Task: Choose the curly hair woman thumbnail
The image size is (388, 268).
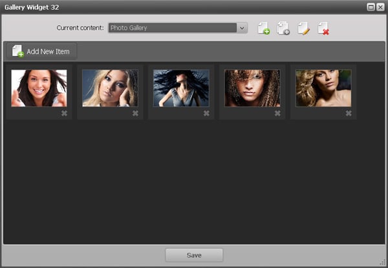Action: pos(252,88)
